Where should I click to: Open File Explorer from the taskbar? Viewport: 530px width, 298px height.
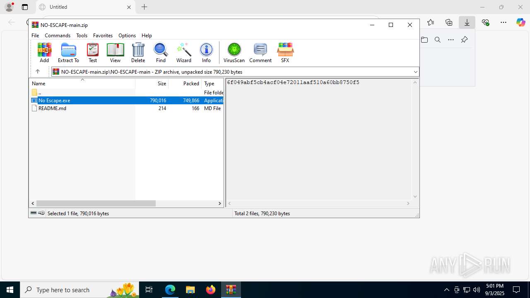(x=190, y=290)
